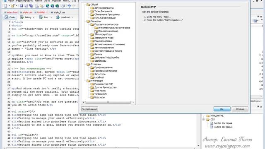Click the double-folder project icon in toolbar
This screenshot has width=265, height=149.
(41, 6)
